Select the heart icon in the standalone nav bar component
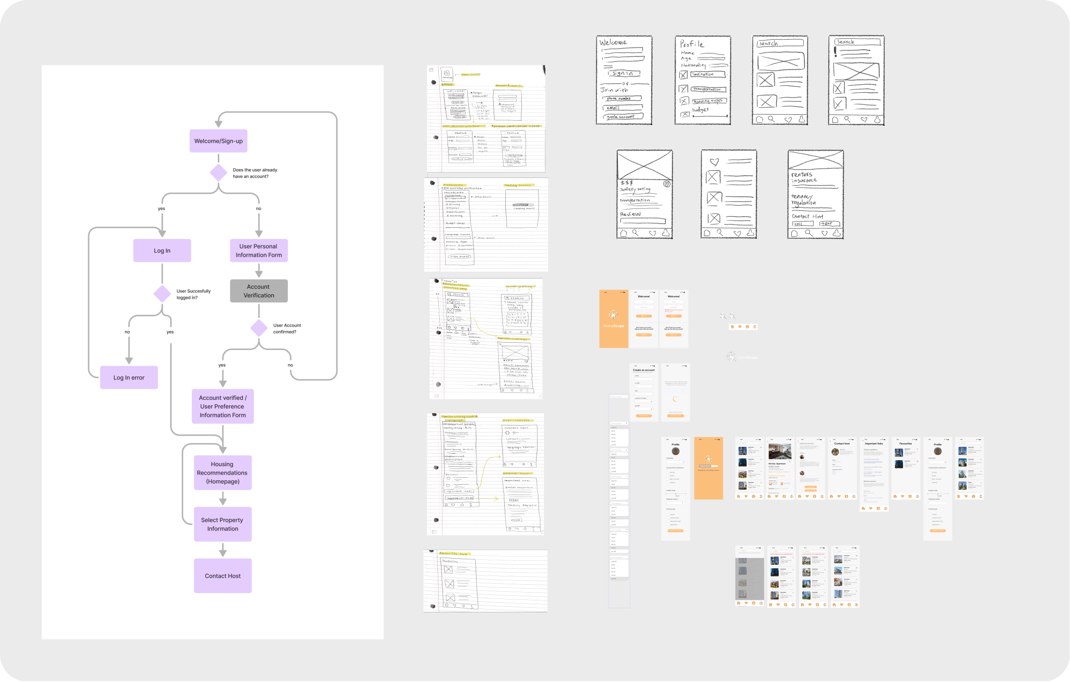 pos(740,327)
